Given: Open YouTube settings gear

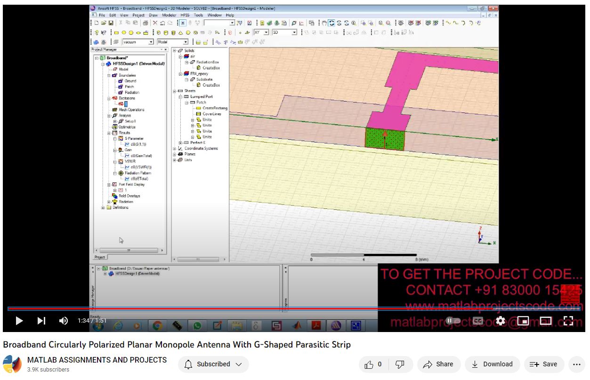Looking at the screenshot, I should [501, 321].
